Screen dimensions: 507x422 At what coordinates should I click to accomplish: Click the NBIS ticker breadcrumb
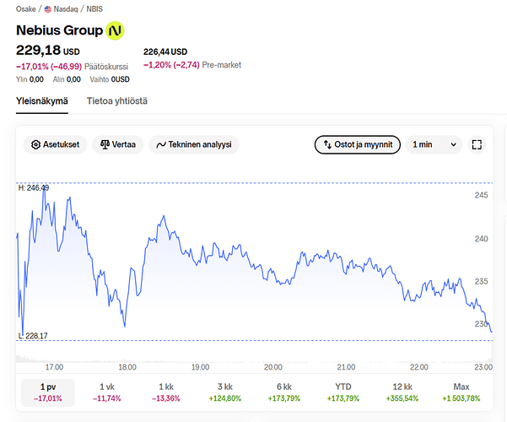[x=94, y=9]
